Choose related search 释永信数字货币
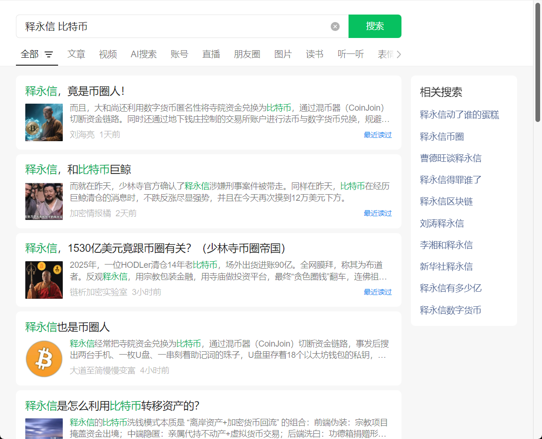This screenshot has width=542, height=439. pos(451,310)
